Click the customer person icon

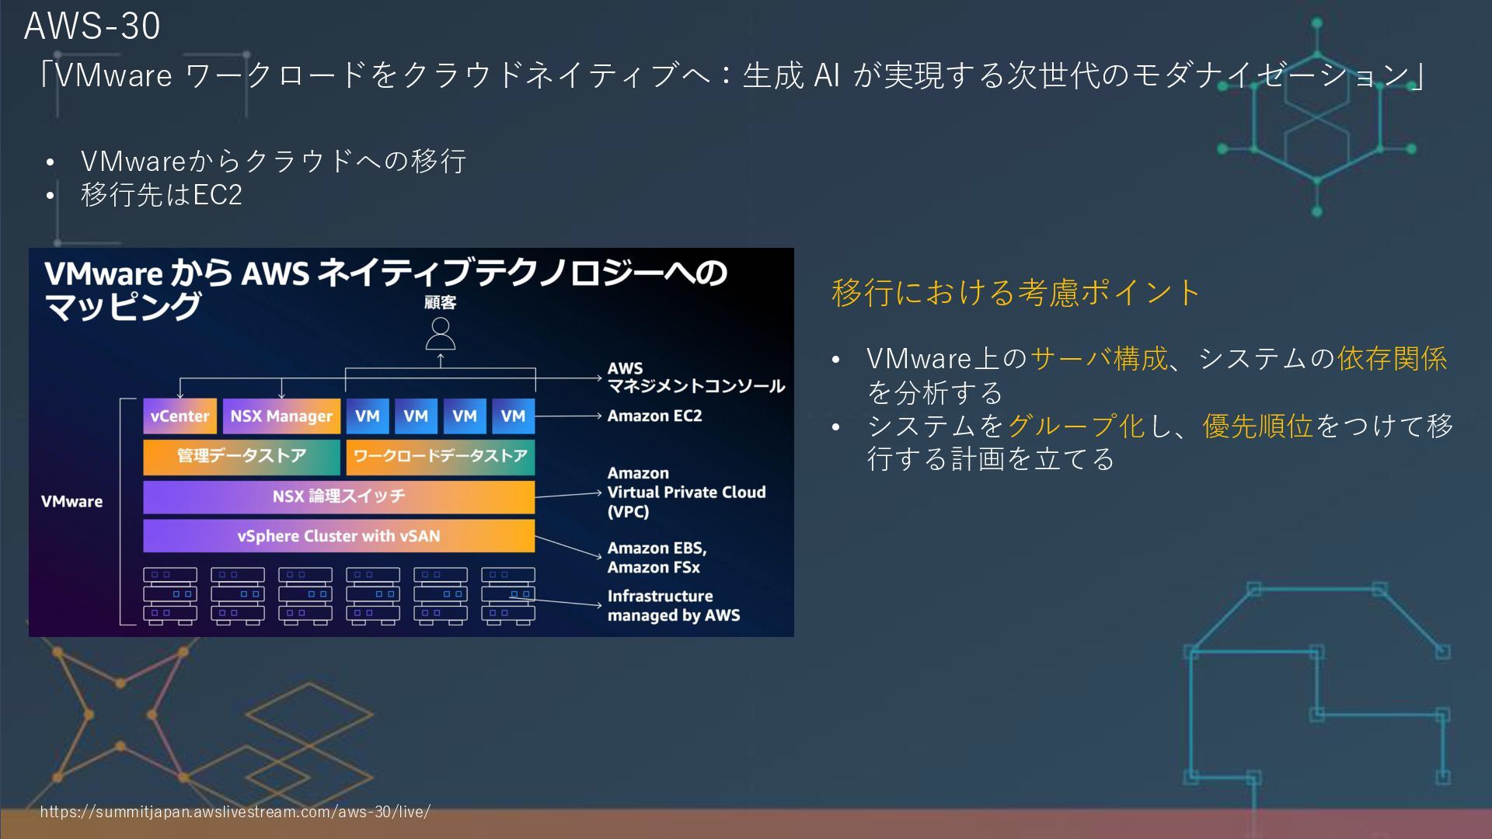tap(441, 334)
